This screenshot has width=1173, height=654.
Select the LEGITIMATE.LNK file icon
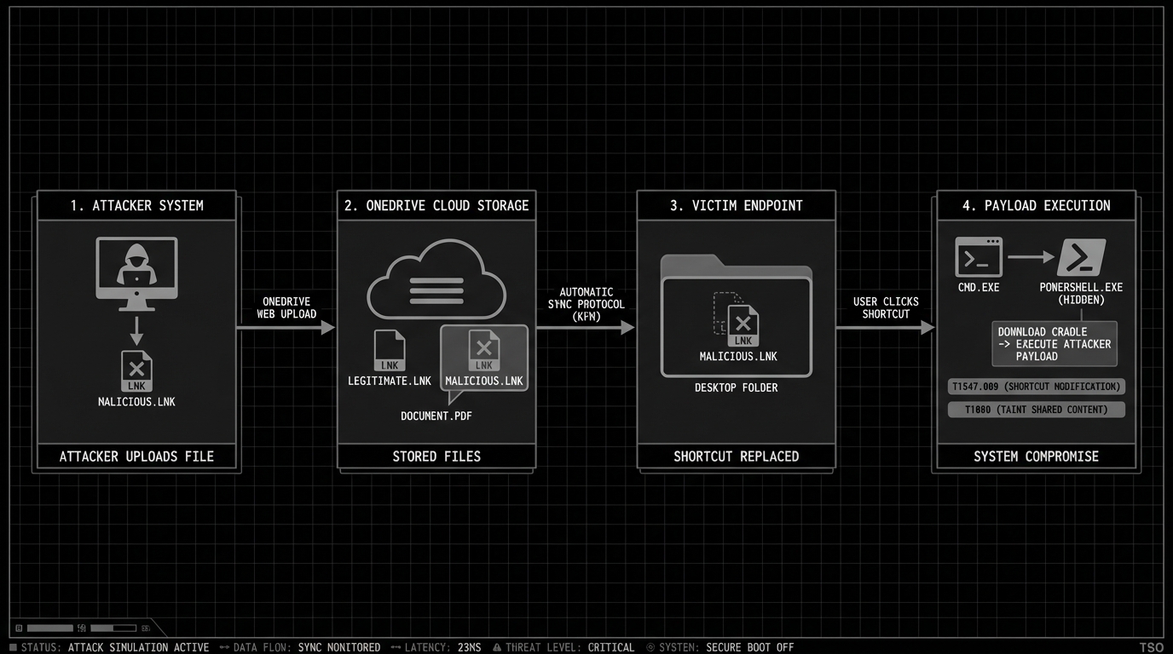pos(390,351)
